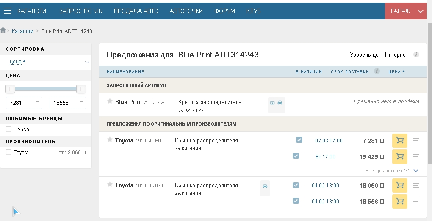Favorite the Toyota 19101-02030 part

110,185
